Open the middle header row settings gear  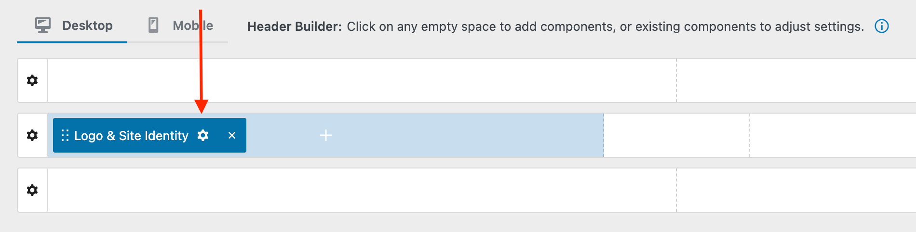(32, 135)
